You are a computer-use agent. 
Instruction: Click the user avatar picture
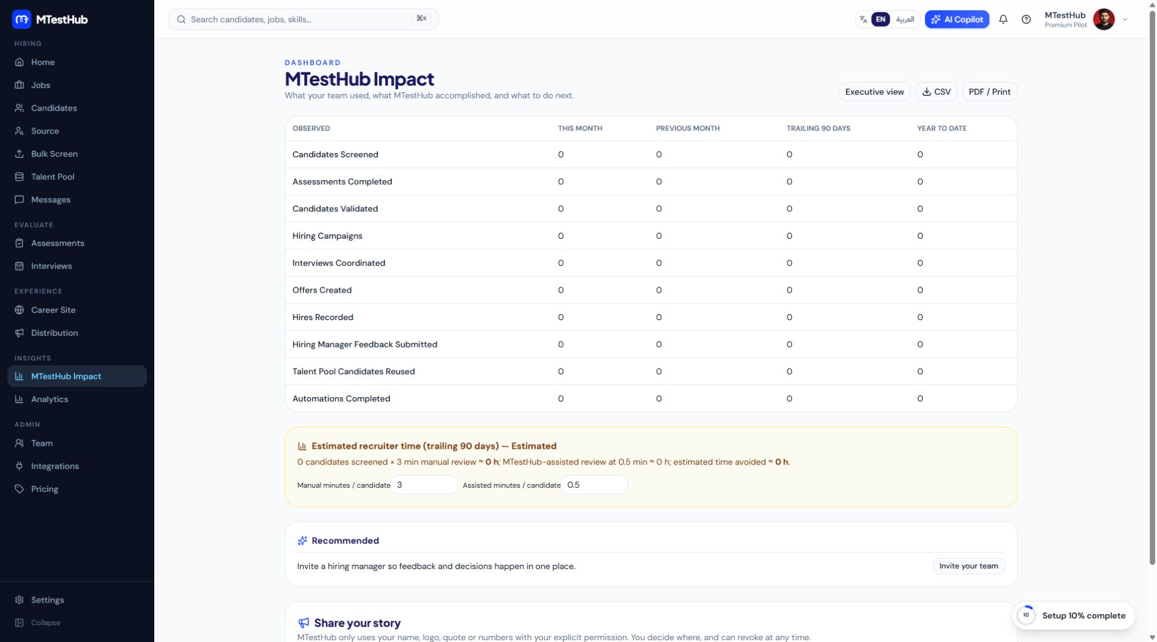(x=1104, y=19)
